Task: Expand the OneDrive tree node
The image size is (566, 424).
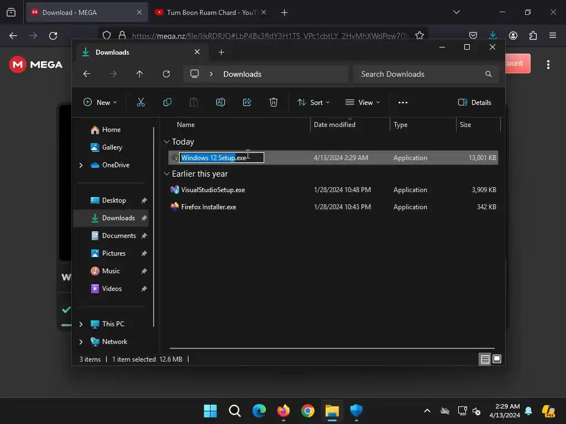Action: tap(81, 165)
